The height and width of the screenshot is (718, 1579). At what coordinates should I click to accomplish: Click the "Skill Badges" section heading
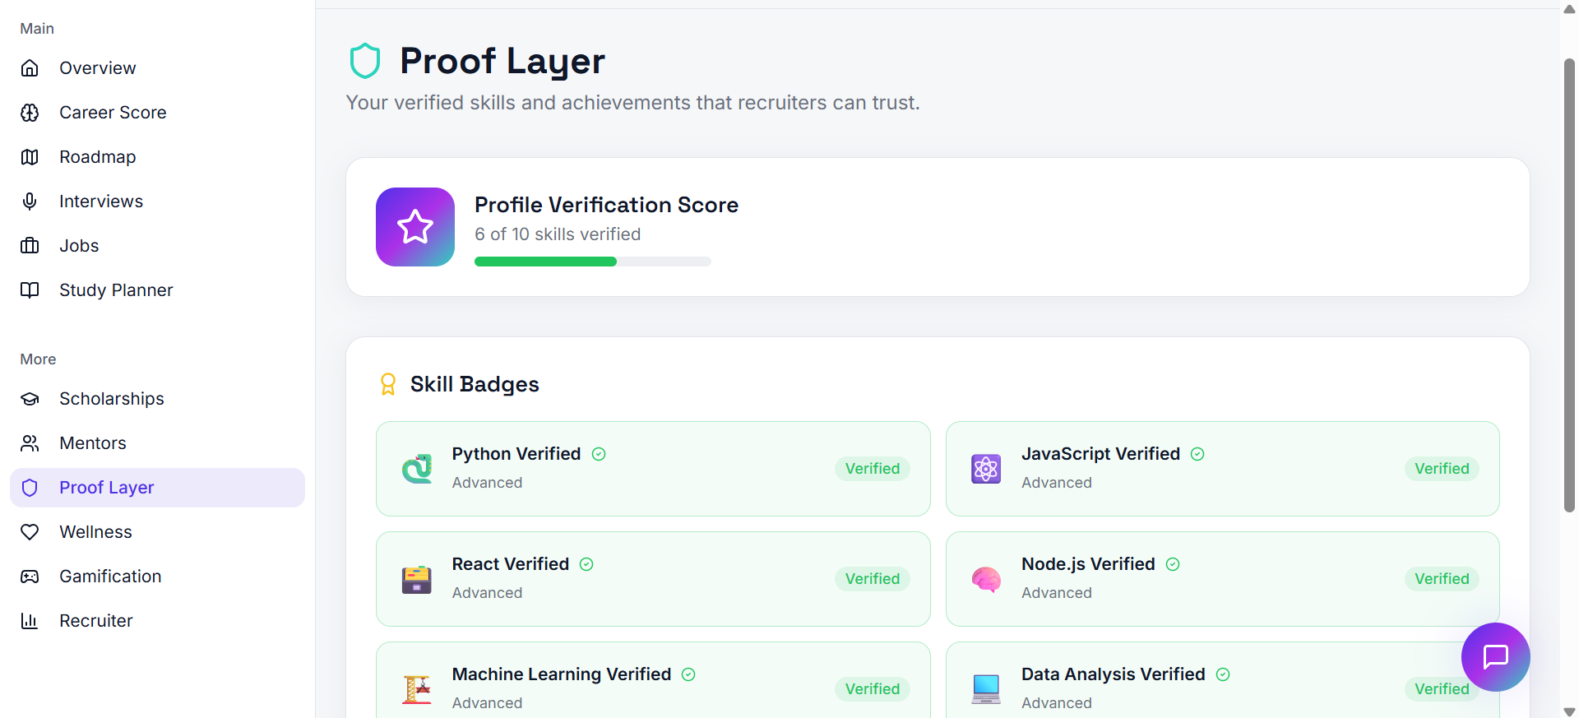coord(475,384)
